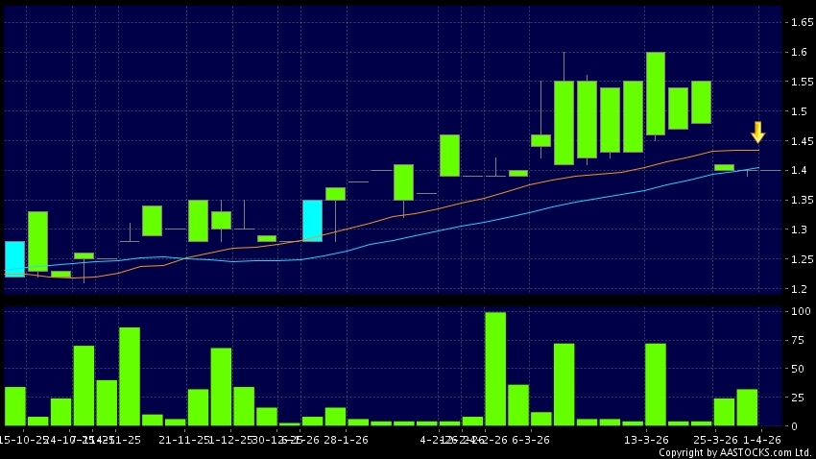816x459 pixels.
Task: Click the yellow down arrow marker
Action: 757,133
